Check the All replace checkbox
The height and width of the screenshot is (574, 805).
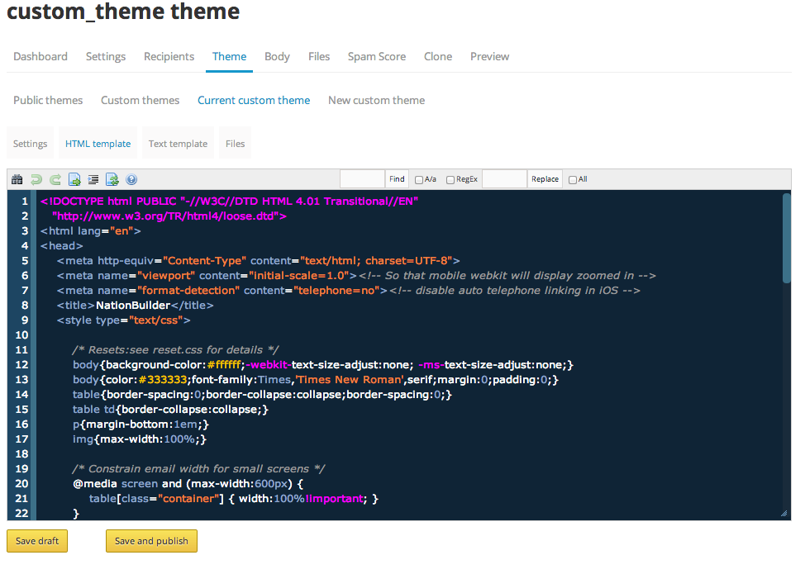[x=573, y=179]
